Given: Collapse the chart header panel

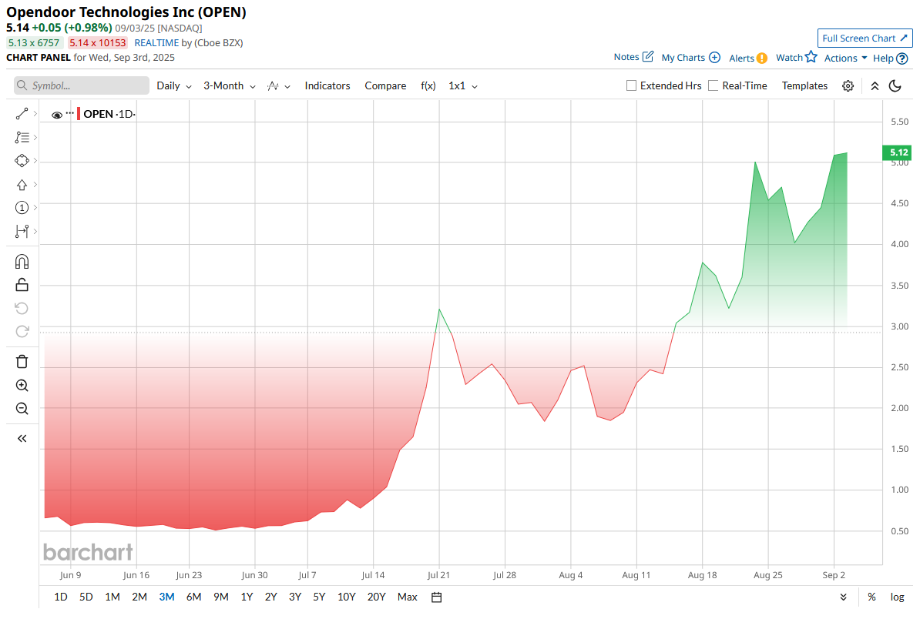Looking at the screenshot, I should (x=875, y=85).
